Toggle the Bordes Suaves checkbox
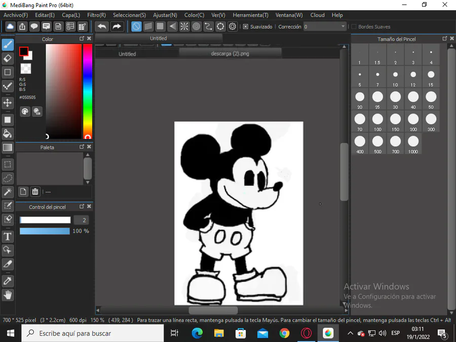 [x=354, y=26]
